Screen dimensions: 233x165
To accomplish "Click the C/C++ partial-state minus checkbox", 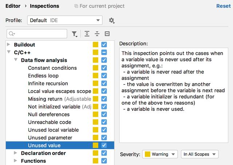I will pyautogui.click(x=104, y=52).
